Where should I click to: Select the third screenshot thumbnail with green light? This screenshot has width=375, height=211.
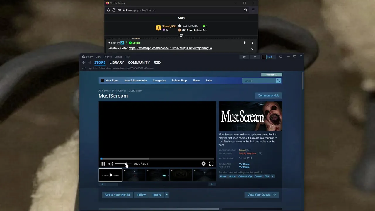[x=158, y=175]
